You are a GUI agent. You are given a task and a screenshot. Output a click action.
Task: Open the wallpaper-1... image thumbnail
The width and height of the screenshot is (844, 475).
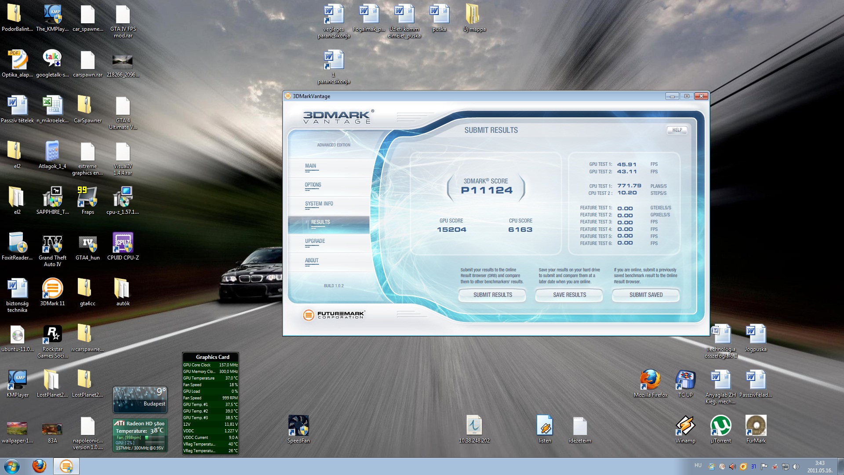(x=17, y=432)
